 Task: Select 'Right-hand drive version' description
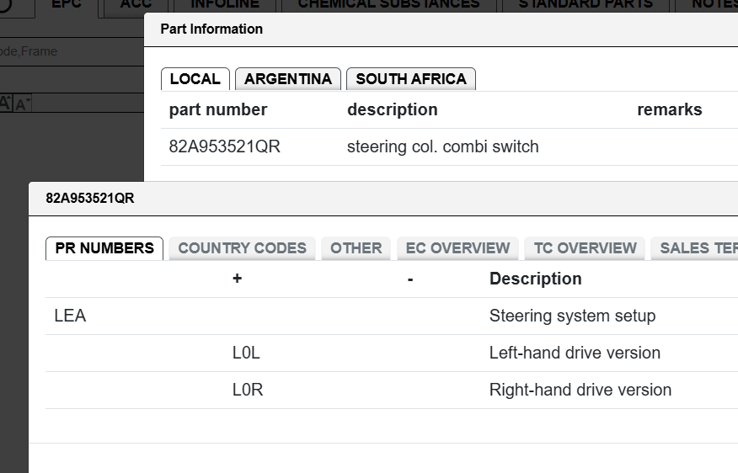[x=580, y=390]
